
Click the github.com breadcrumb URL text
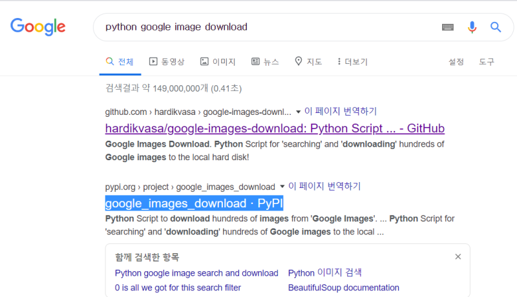pos(198,112)
